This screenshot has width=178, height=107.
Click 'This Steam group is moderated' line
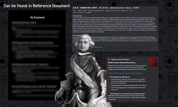coord(127,94)
